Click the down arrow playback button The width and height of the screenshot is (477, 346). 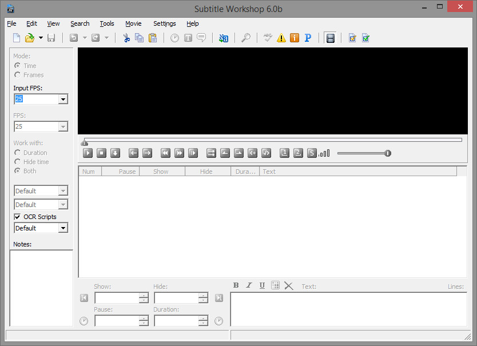[x=115, y=153]
